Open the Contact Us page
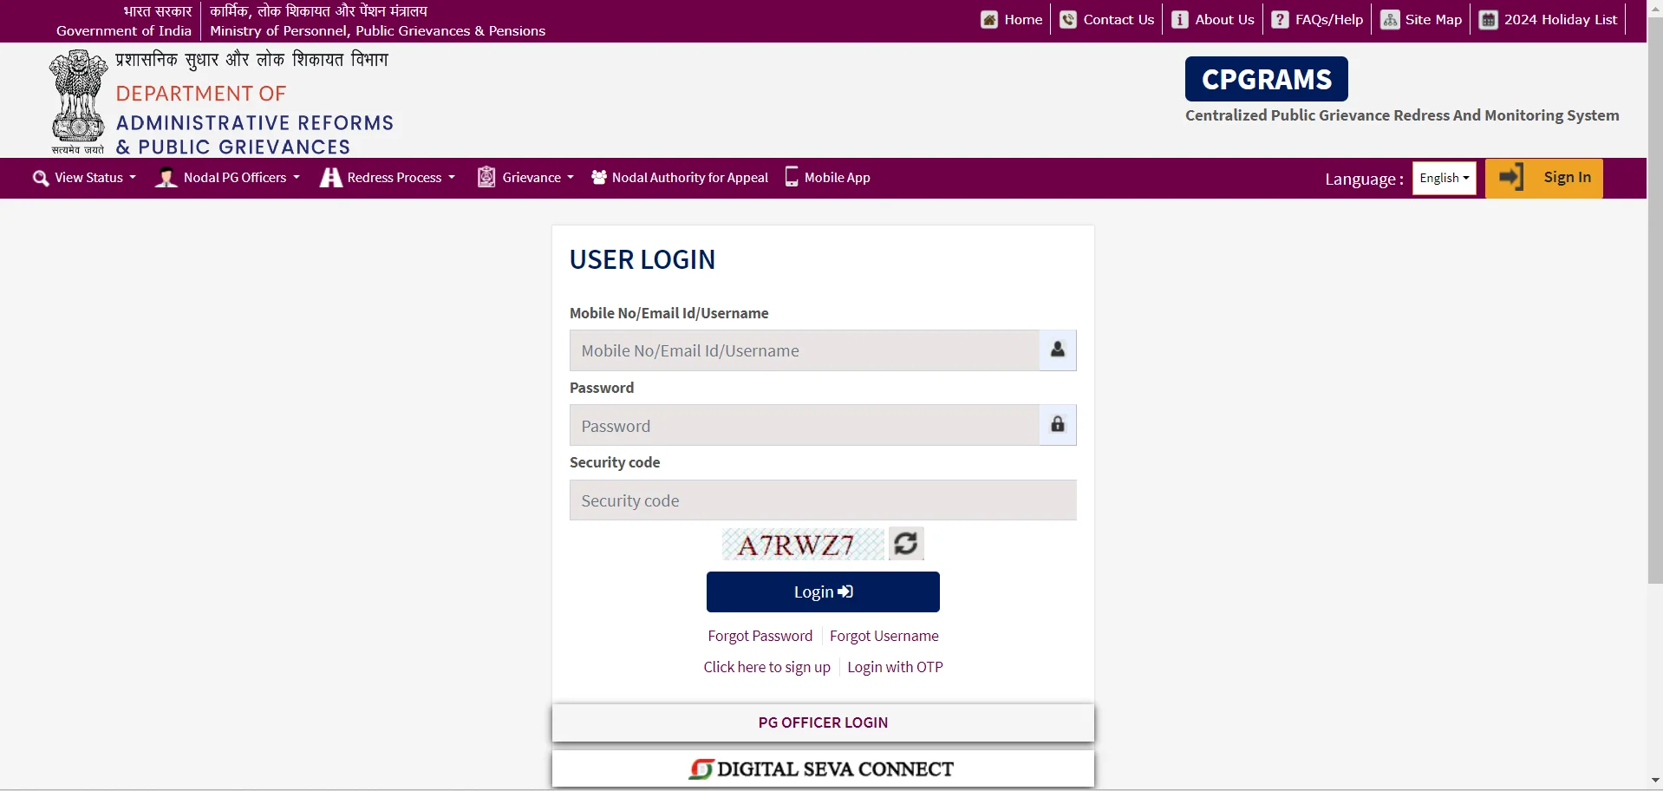Viewport: 1663px width, 791px height. [1107, 20]
